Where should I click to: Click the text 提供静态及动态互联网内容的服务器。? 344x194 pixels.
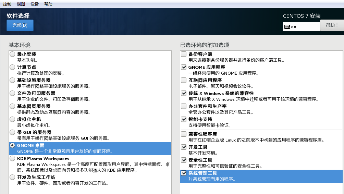(54, 112)
